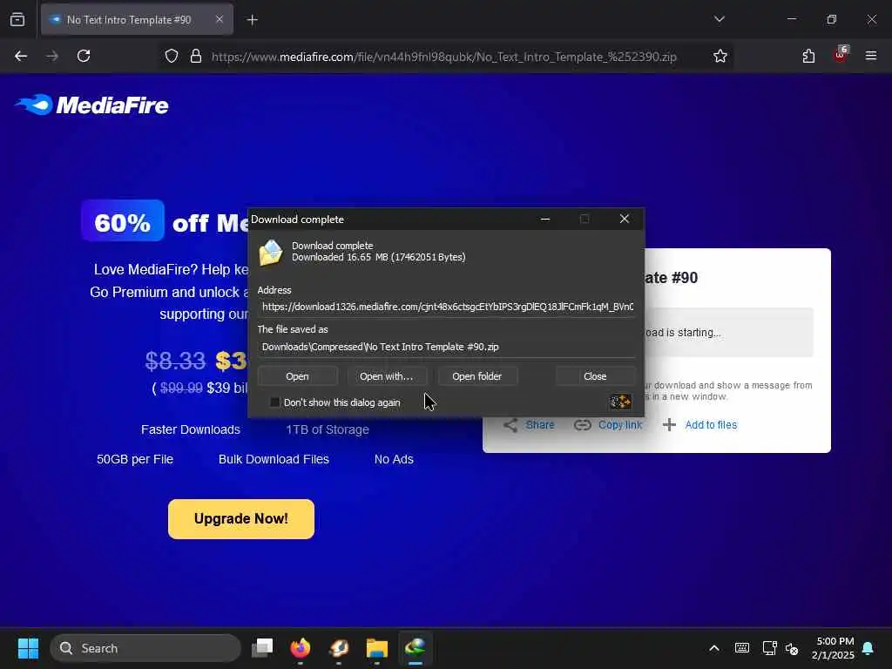Image resolution: width=892 pixels, height=669 pixels.
Task: Show hidden system tray icons
Action: click(x=714, y=648)
